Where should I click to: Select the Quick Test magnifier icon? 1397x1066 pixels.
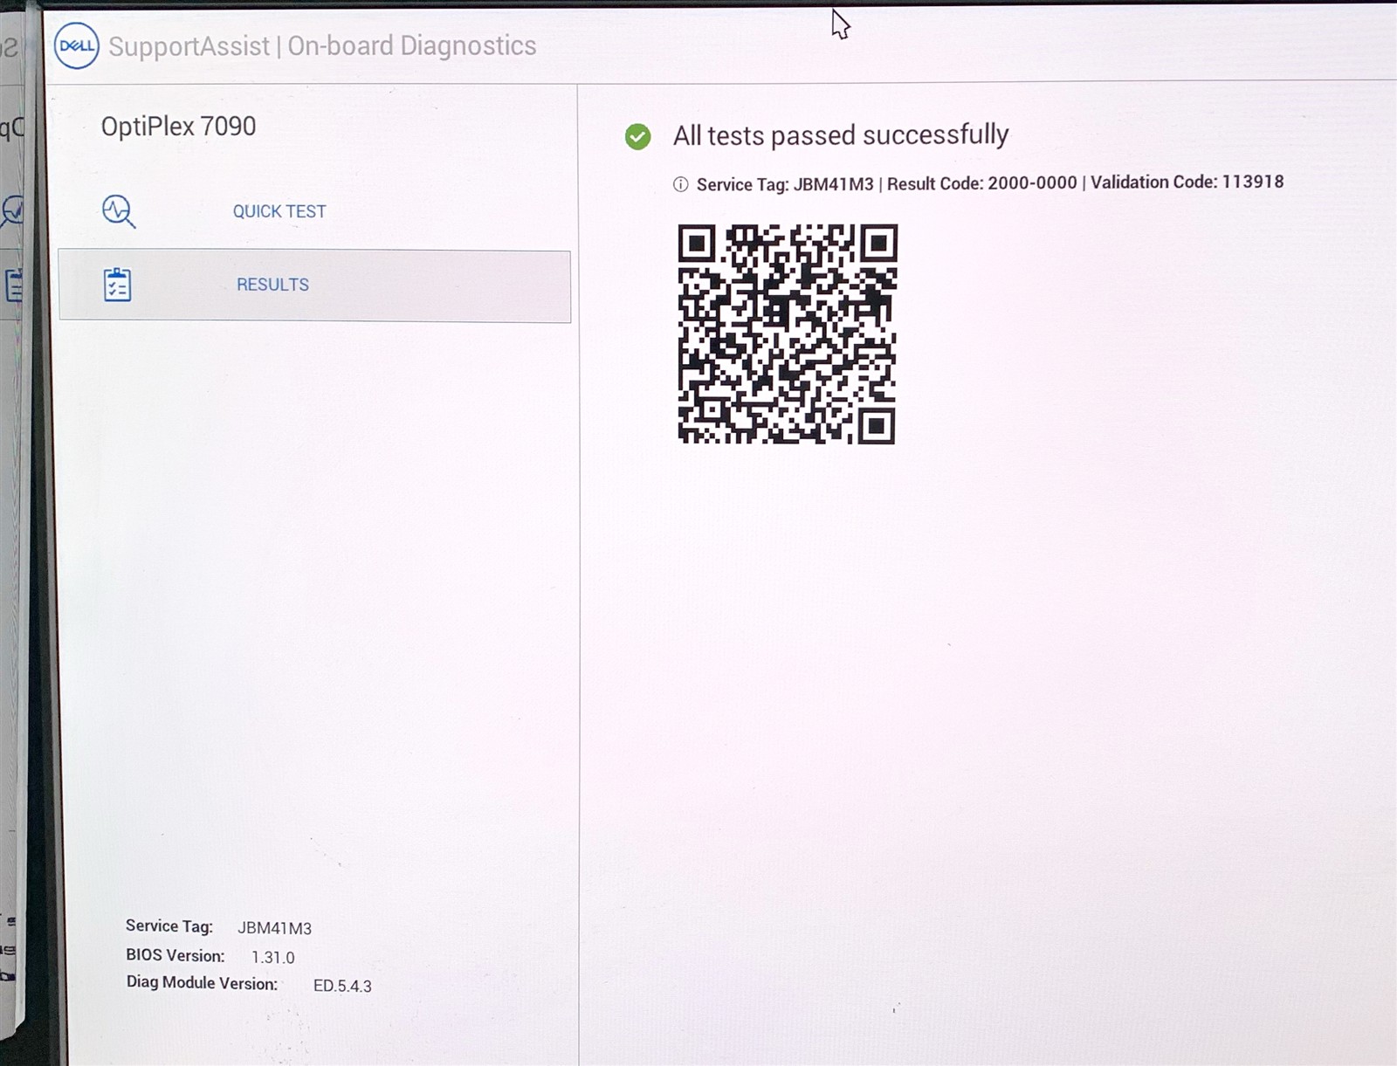click(118, 211)
